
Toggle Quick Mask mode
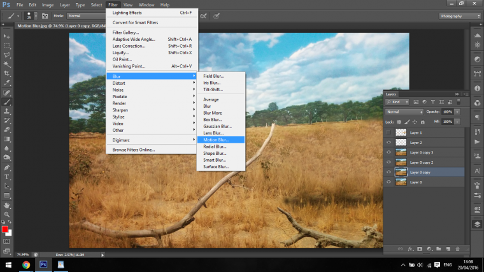(x=6, y=241)
